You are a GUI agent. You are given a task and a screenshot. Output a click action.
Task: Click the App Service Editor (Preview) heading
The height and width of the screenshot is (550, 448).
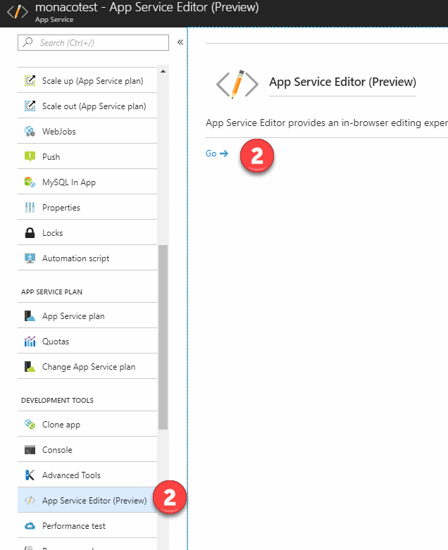coord(342,82)
